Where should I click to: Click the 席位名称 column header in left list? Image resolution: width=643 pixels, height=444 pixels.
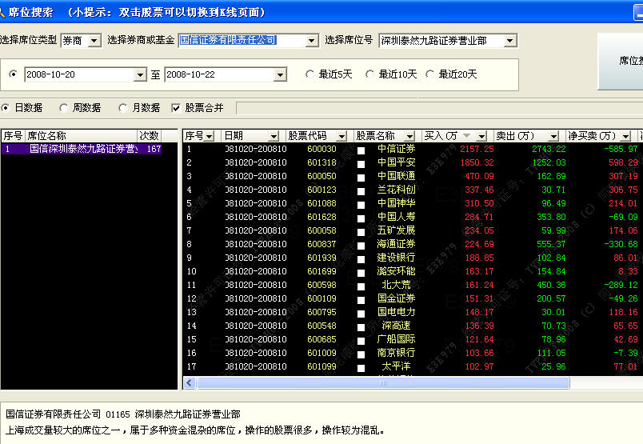pos(80,136)
